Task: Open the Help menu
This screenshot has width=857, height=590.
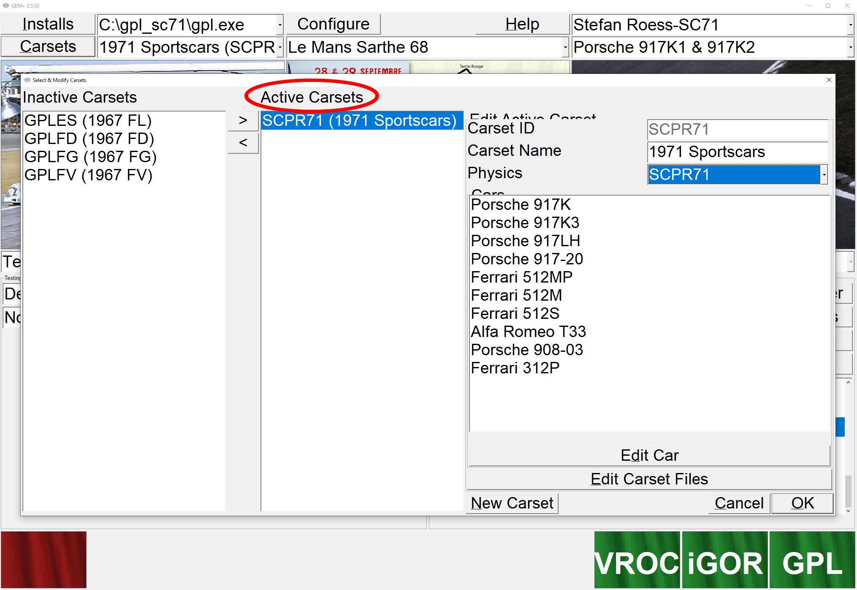Action: [x=522, y=24]
